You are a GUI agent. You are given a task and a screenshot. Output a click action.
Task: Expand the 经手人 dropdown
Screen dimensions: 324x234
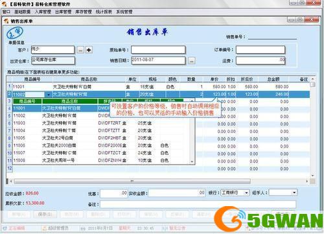294,193
